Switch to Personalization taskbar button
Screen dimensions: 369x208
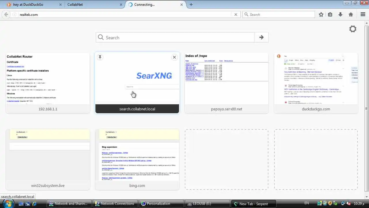pos(161,204)
